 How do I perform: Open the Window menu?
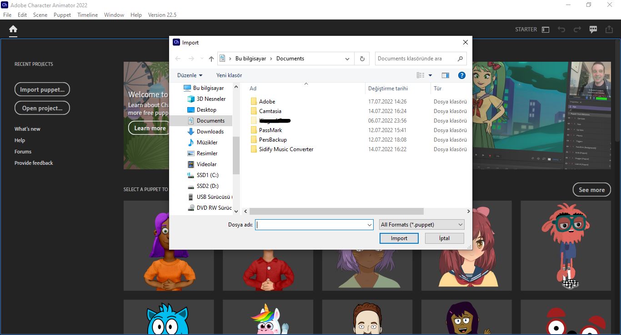coord(114,15)
